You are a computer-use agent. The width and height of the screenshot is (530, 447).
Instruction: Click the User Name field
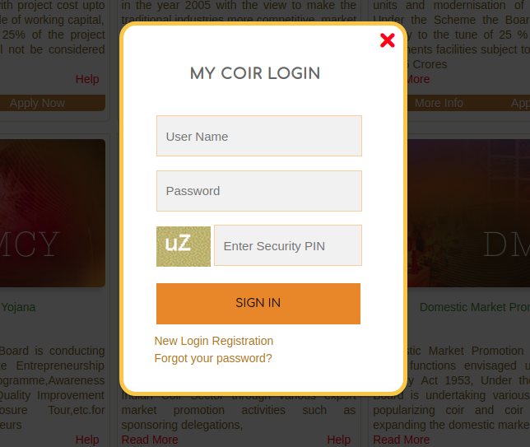pyautogui.click(x=258, y=136)
